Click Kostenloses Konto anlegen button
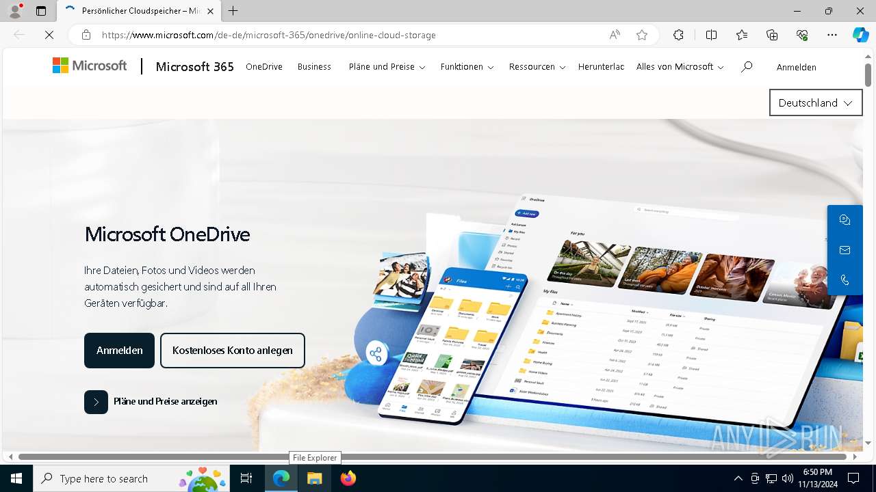The image size is (876, 492). [233, 351]
